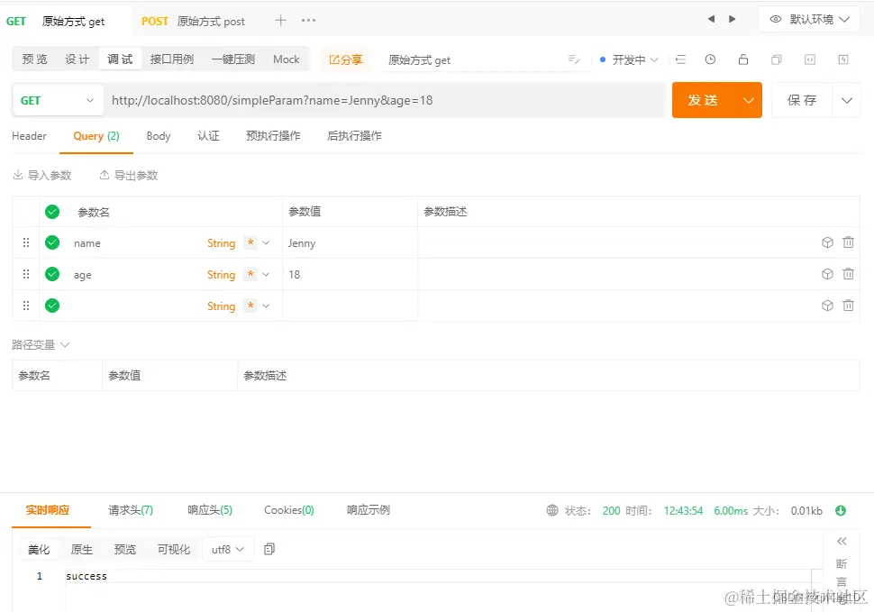Go to next tab with right arrow
Screen dimensions: 874x612
coord(732,19)
